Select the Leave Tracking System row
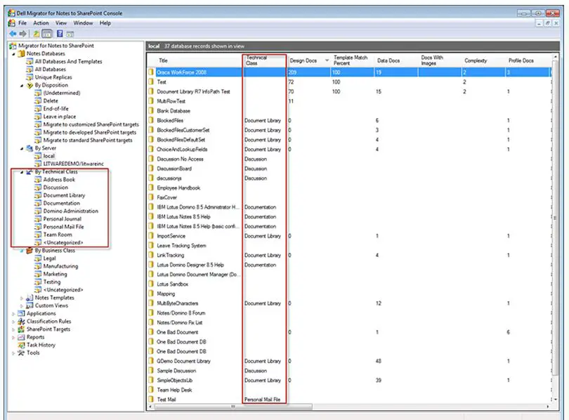The image size is (569, 420). coord(349,246)
